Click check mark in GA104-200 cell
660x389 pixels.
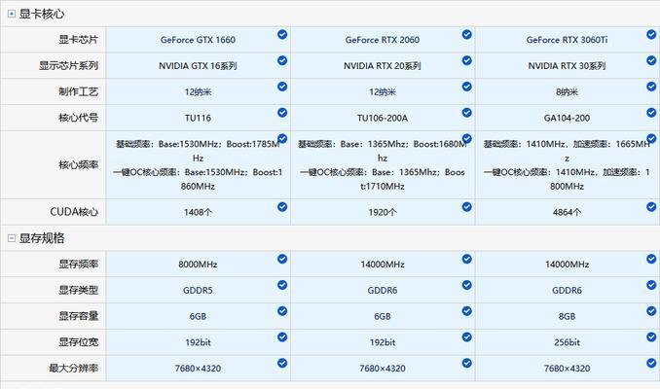point(651,113)
